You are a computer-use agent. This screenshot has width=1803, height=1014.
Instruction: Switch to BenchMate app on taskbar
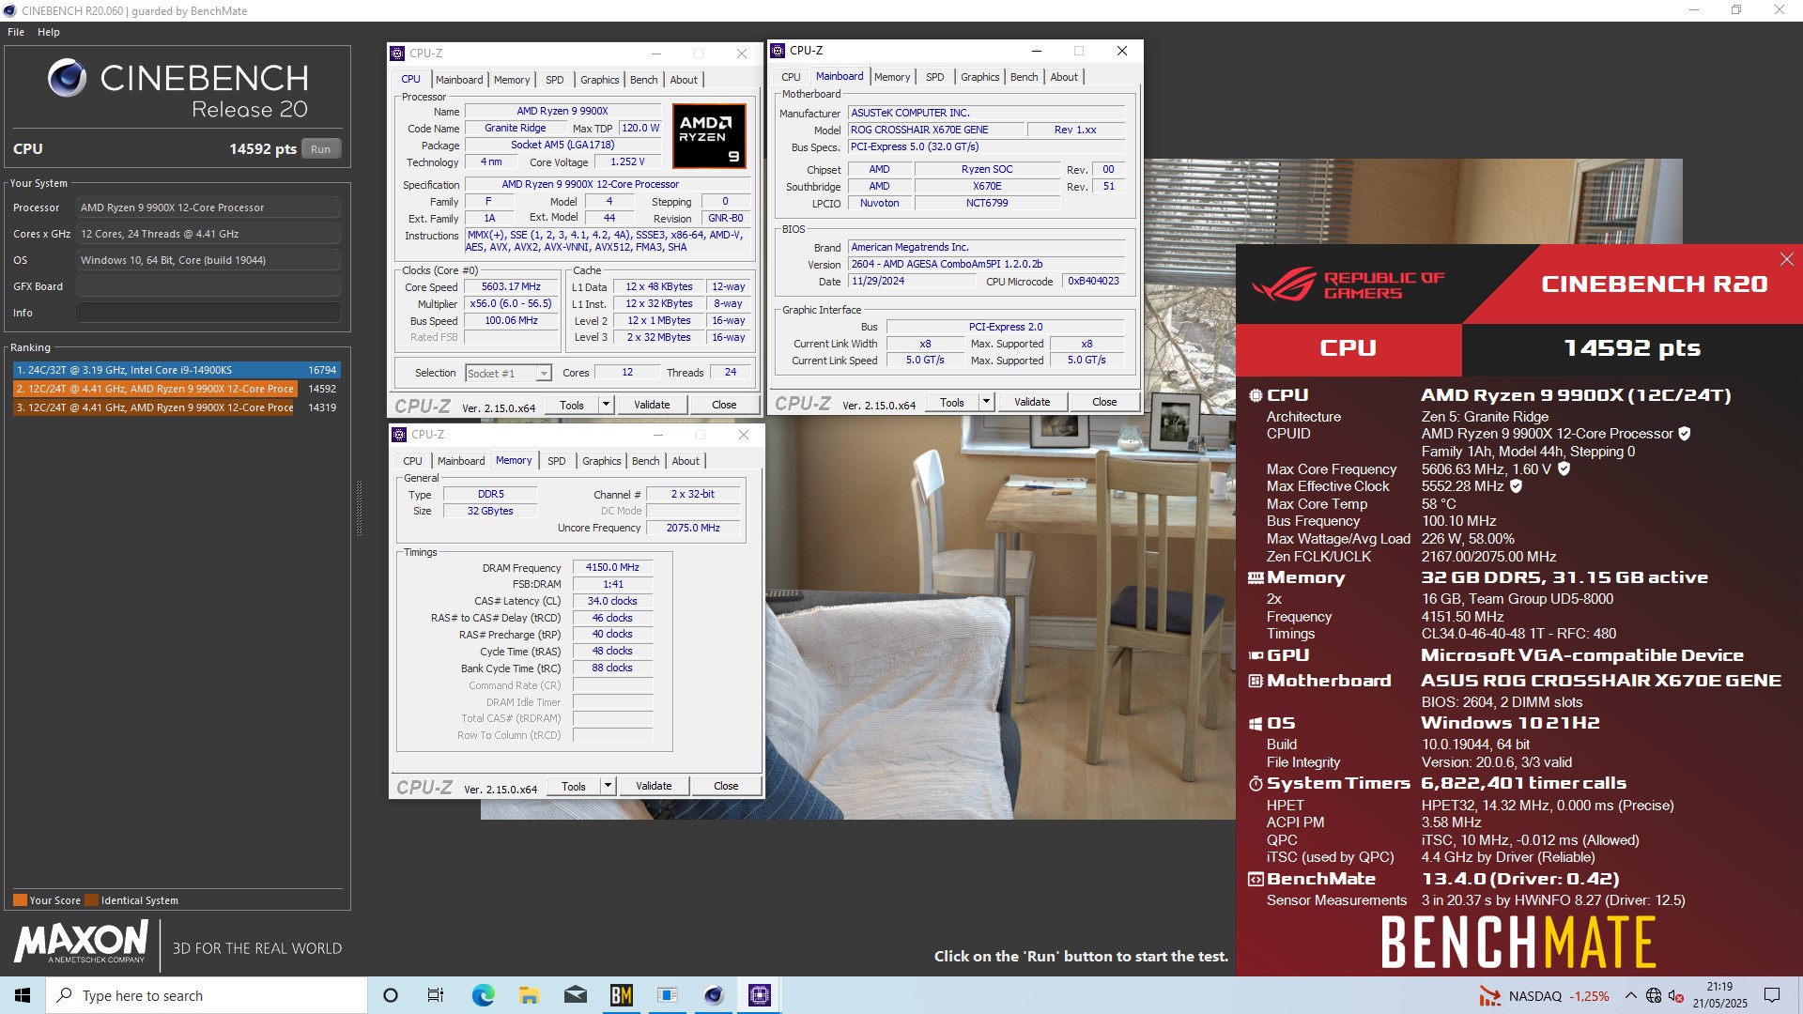(x=621, y=995)
